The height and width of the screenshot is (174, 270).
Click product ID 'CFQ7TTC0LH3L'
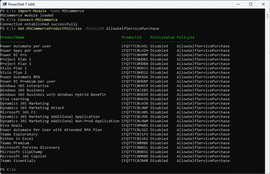[x=135, y=46]
